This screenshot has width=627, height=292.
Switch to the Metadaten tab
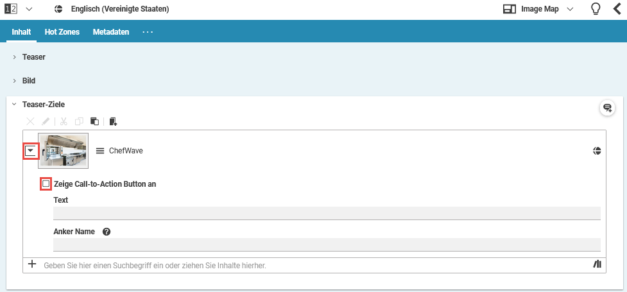pos(110,31)
